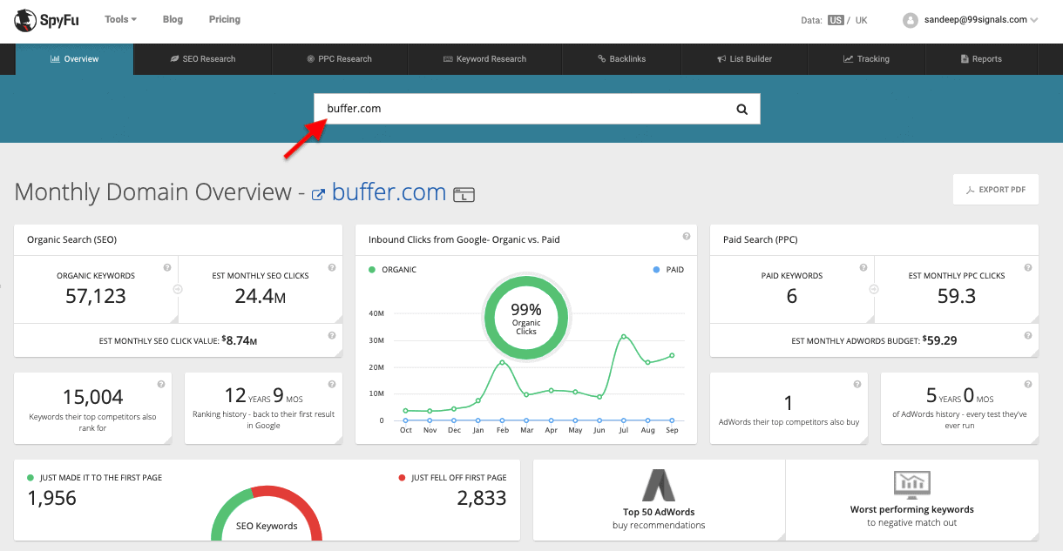Switch data region to UK
The height and width of the screenshot is (551, 1063).
coord(861,20)
